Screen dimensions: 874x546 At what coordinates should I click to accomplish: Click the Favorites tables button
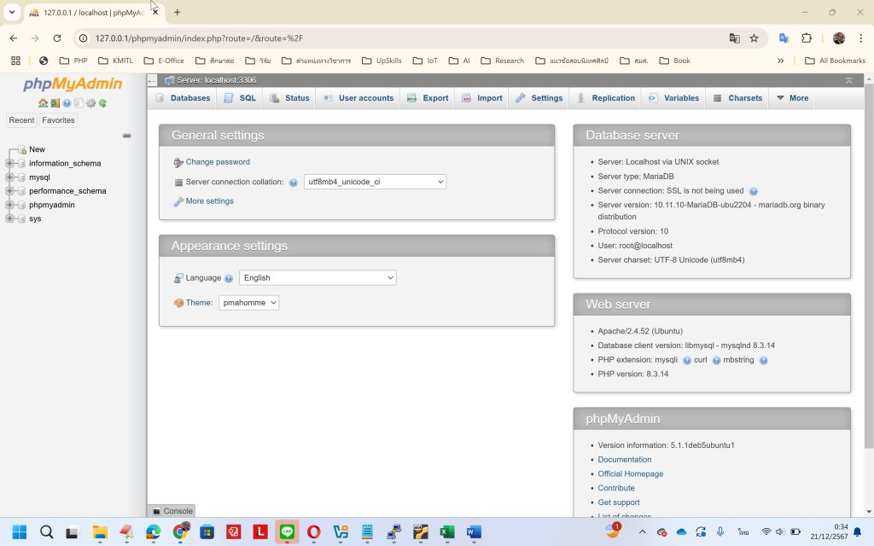pos(59,120)
